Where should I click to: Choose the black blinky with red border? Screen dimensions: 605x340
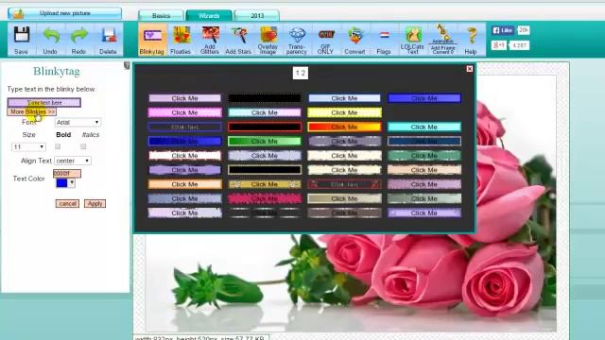[x=265, y=127]
